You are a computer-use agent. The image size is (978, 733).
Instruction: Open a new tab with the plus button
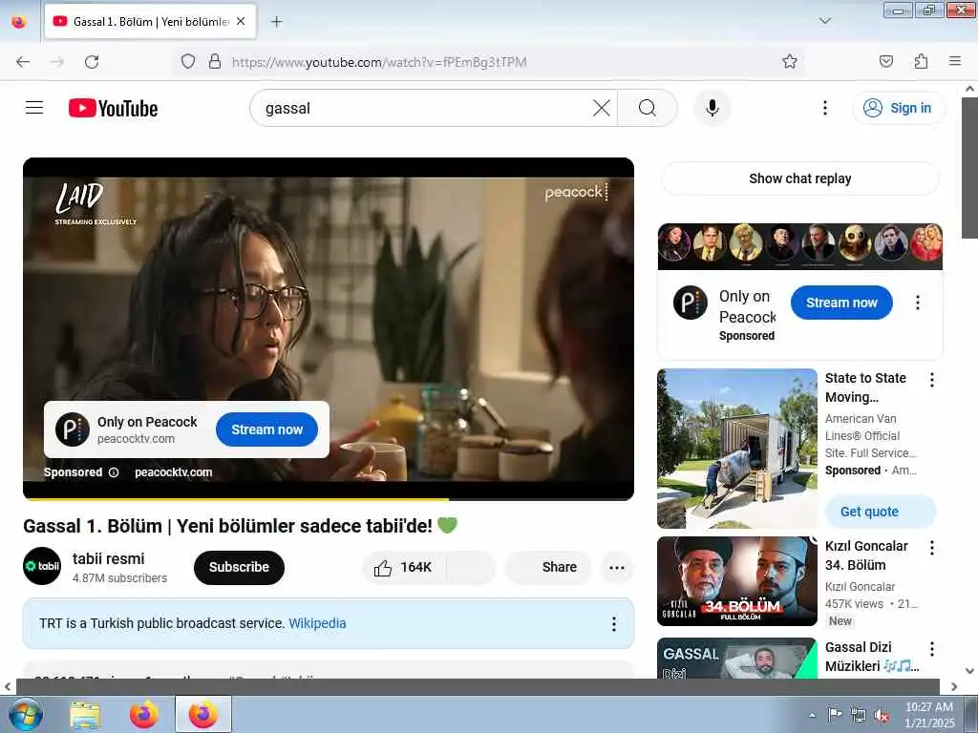click(277, 22)
